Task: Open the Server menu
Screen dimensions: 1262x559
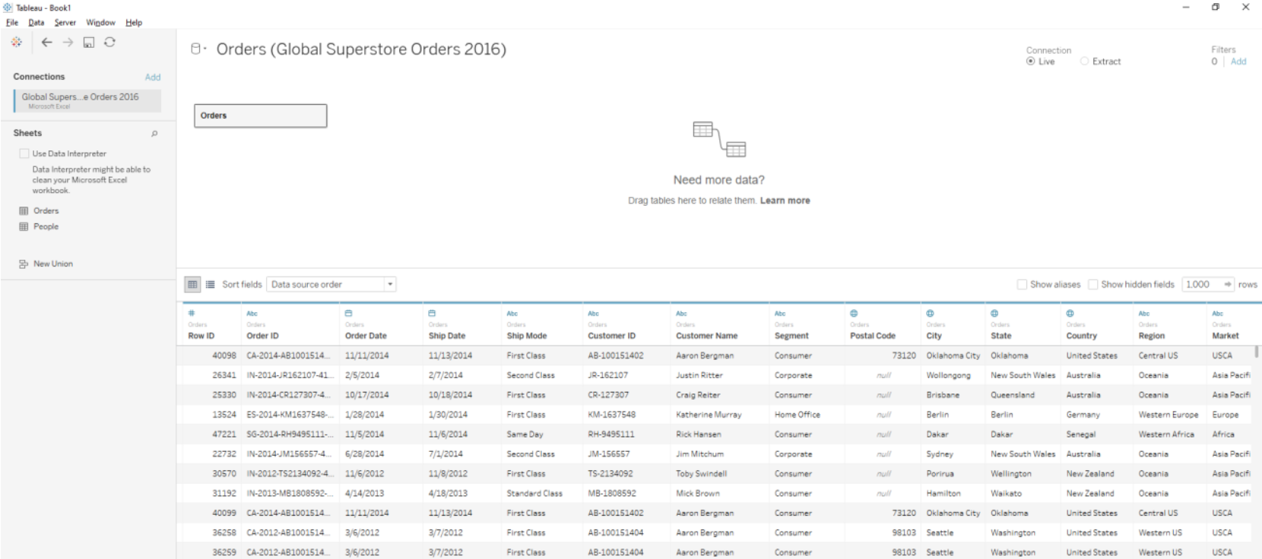Action: point(65,23)
